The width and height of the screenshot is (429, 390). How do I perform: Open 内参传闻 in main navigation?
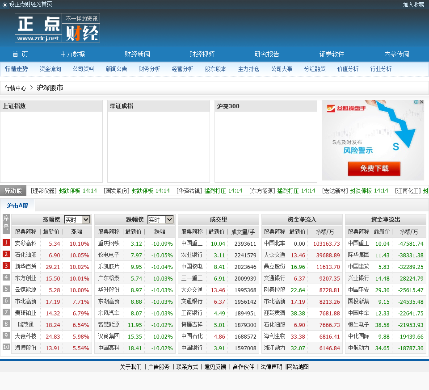click(397, 54)
